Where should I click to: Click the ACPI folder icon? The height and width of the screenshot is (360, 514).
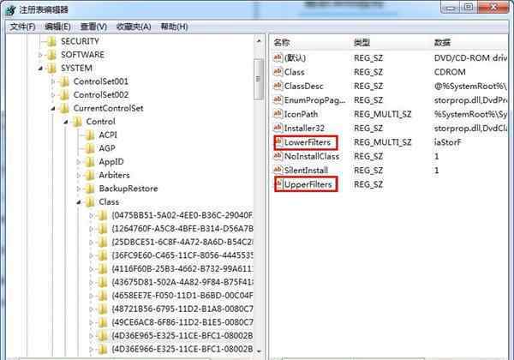pyautogui.click(x=90, y=135)
